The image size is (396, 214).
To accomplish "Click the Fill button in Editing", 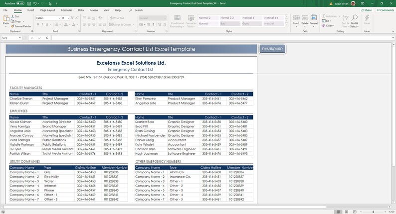I will (326, 21).
